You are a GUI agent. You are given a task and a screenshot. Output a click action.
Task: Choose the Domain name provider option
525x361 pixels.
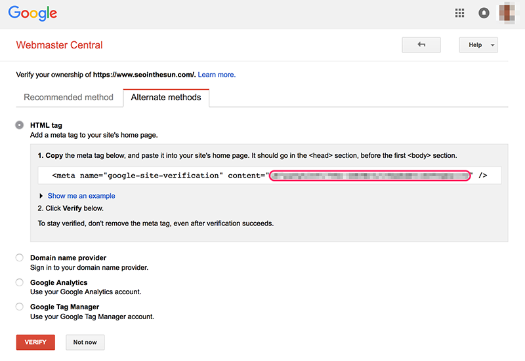(20, 257)
